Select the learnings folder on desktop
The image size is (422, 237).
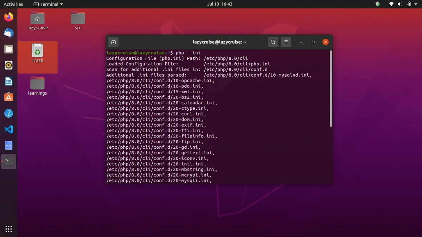pos(37,86)
